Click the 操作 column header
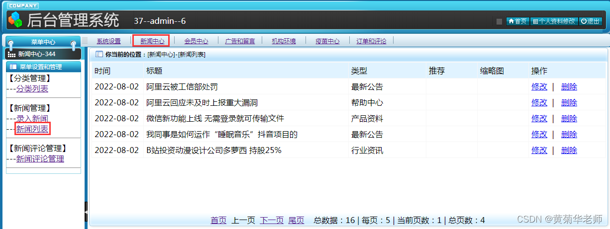The width and height of the screenshot is (610, 229). pos(539,71)
